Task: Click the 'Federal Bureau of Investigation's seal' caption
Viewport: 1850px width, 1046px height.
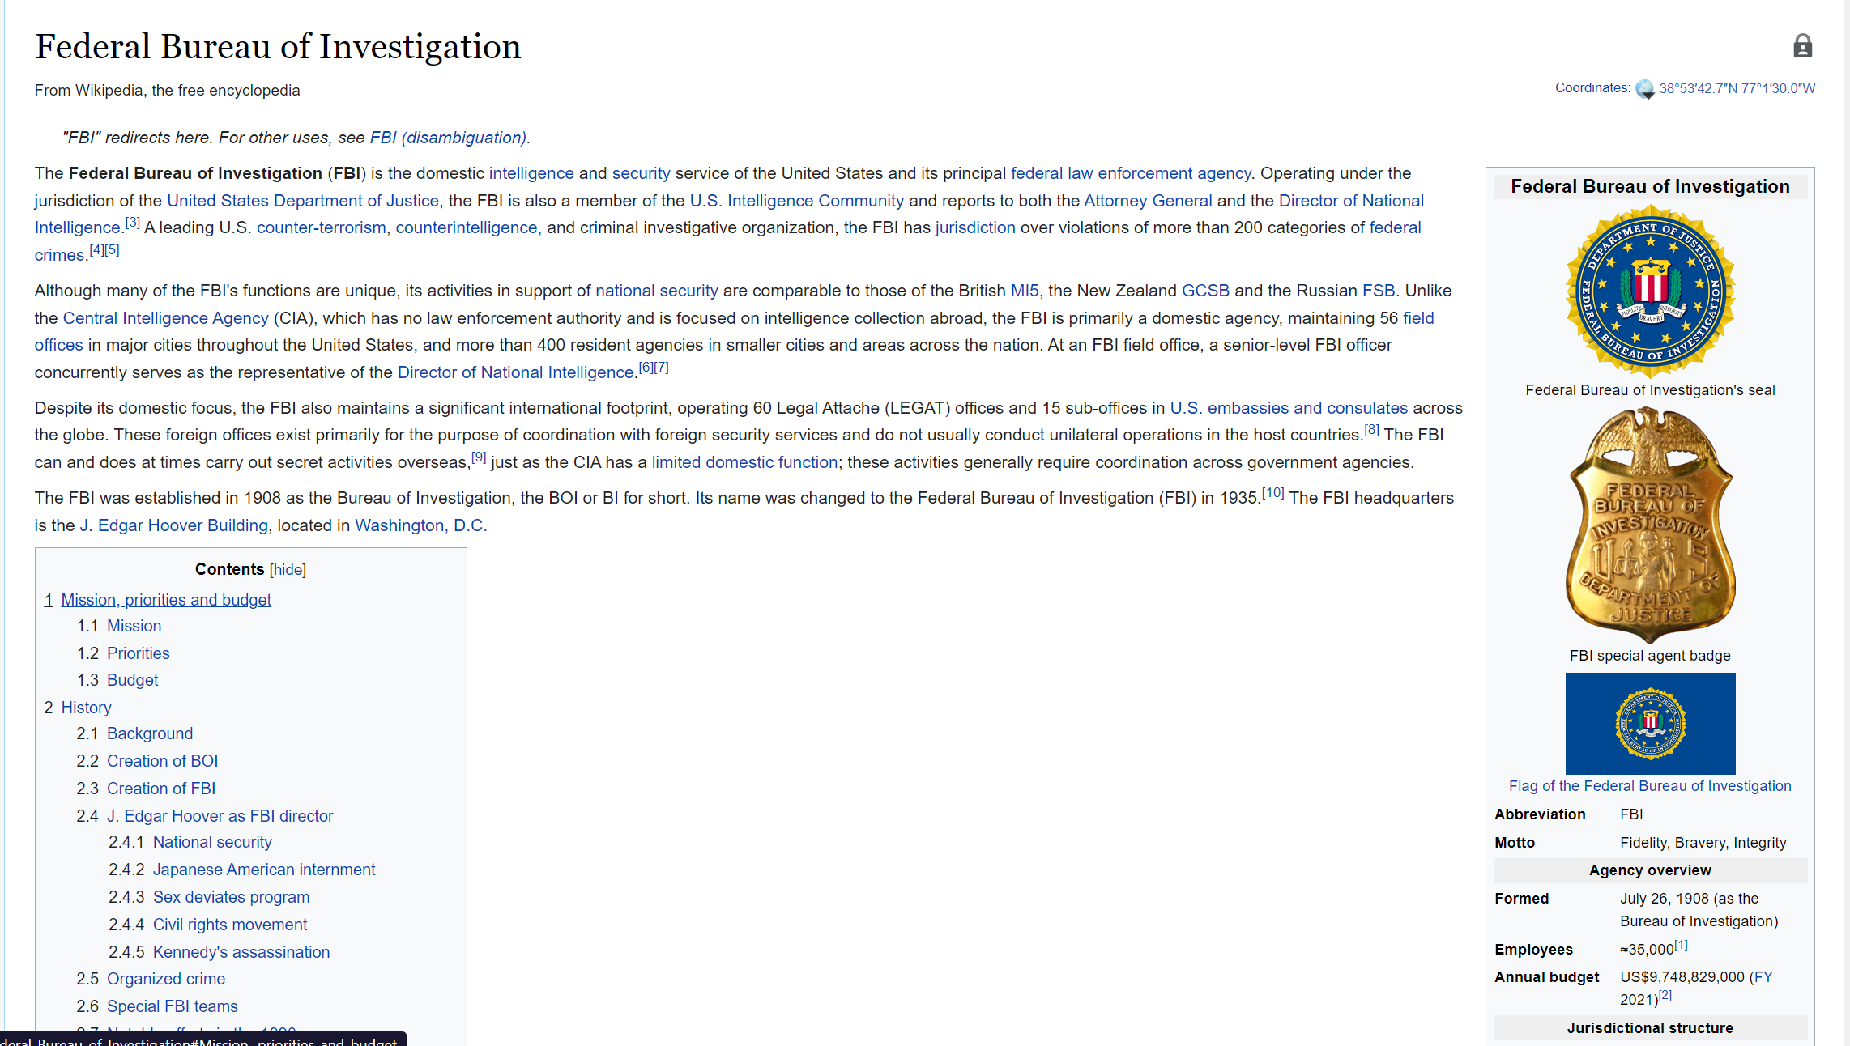Action: click(1650, 390)
